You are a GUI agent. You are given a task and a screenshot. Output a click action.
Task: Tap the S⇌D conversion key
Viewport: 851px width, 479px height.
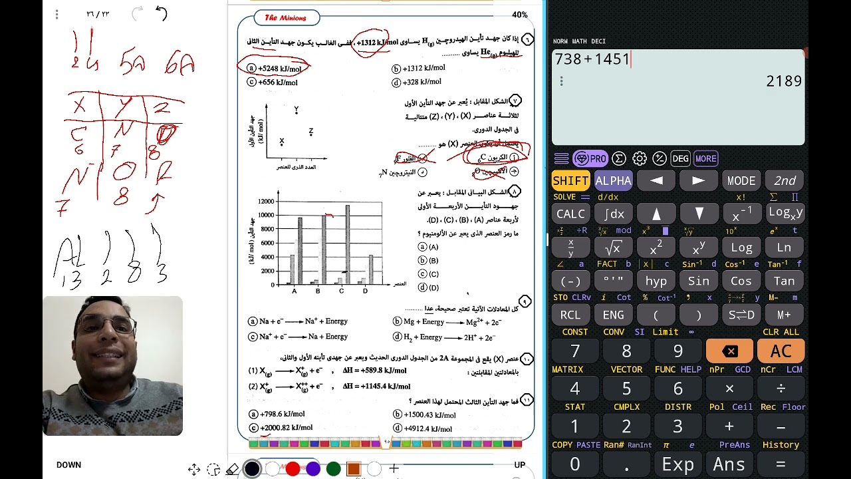pyautogui.click(x=741, y=315)
